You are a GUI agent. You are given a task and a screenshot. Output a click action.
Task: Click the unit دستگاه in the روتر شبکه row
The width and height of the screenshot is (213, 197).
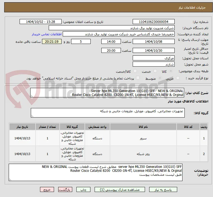point(97,154)
